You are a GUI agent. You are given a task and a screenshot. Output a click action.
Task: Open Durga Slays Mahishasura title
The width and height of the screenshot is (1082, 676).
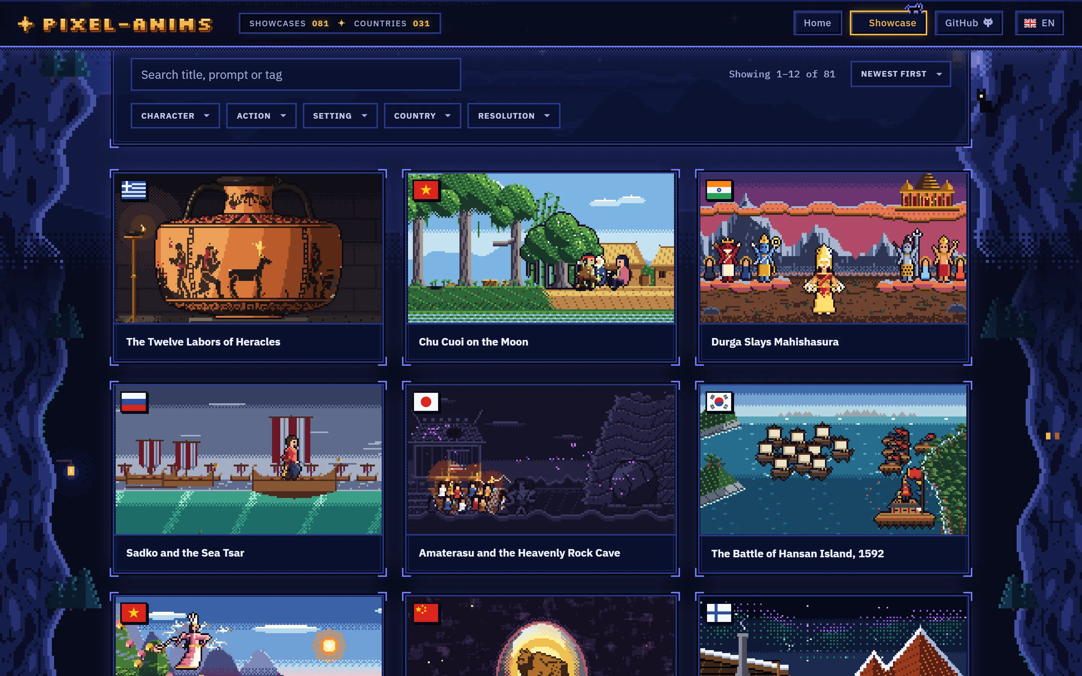(x=775, y=342)
